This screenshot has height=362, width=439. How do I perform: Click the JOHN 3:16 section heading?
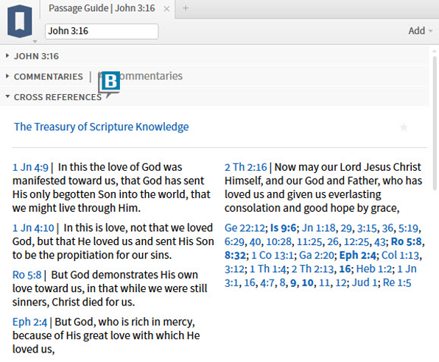[x=36, y=56]
